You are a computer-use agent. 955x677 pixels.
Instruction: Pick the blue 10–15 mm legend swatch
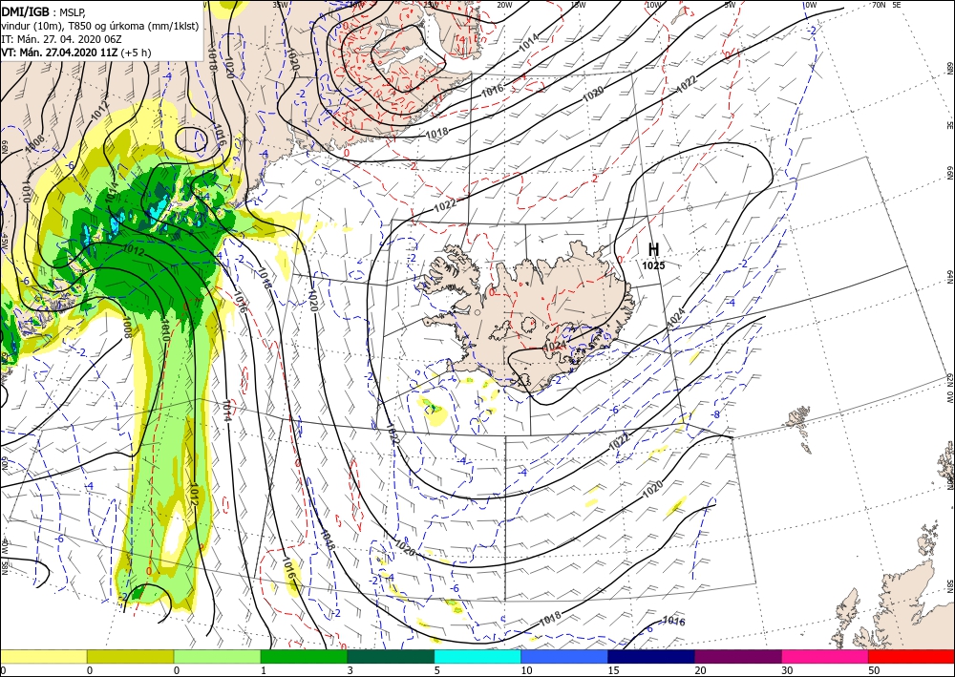tap(564, 656)
